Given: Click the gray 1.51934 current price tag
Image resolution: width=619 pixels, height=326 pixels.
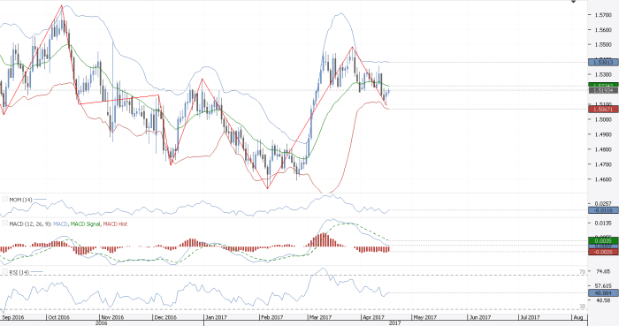Looking at the screenshot, I should pos(603,91).
